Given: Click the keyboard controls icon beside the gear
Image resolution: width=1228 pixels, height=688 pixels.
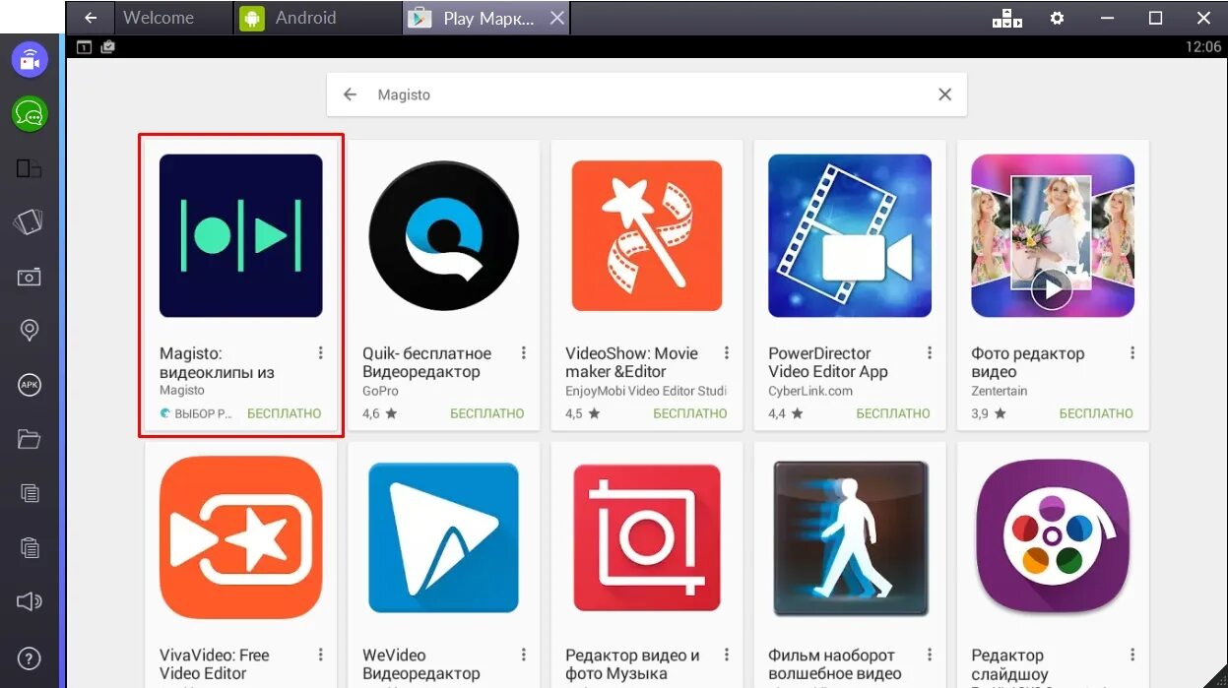Looking at the screenshot, I should click(1007, 18).
